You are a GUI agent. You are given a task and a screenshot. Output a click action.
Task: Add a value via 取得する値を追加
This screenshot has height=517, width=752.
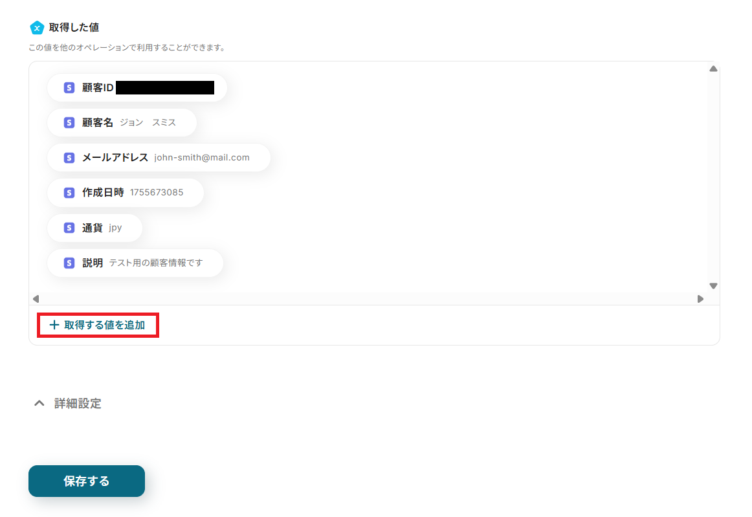coord(98,325)
